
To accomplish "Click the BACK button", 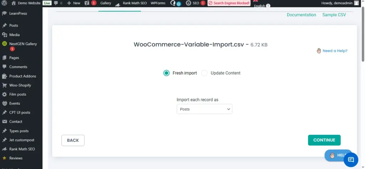I will point(73,141).
